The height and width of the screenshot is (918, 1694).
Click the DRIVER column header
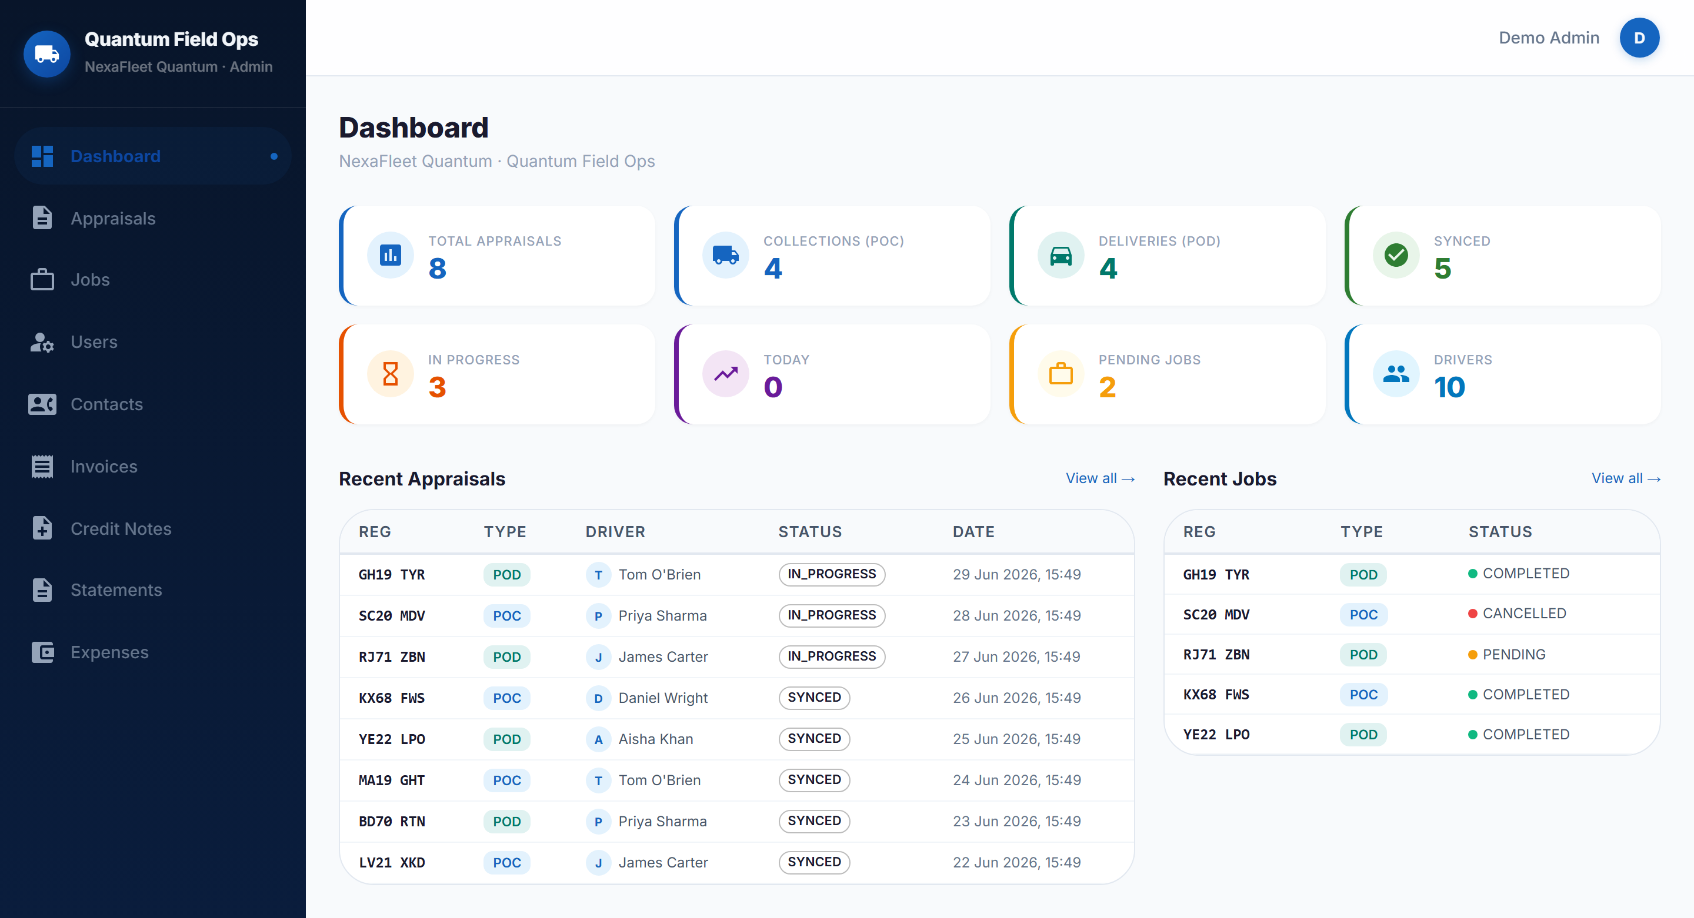coord(615,532)
